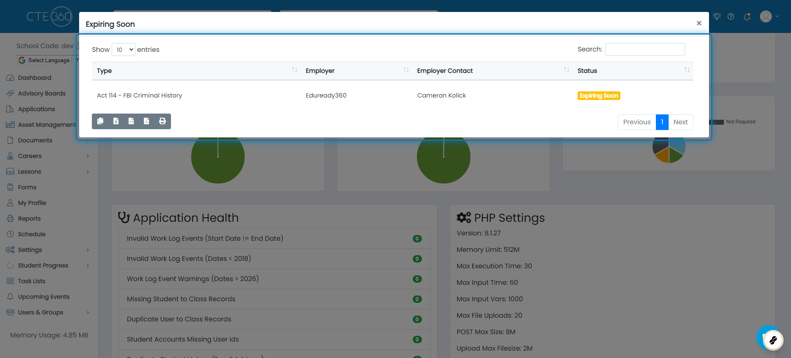Viewport: 791px width, 358px height.
Task: Open Upcoming Events in the sidebar
Action: pyautogui.click(x=44, y=297)
